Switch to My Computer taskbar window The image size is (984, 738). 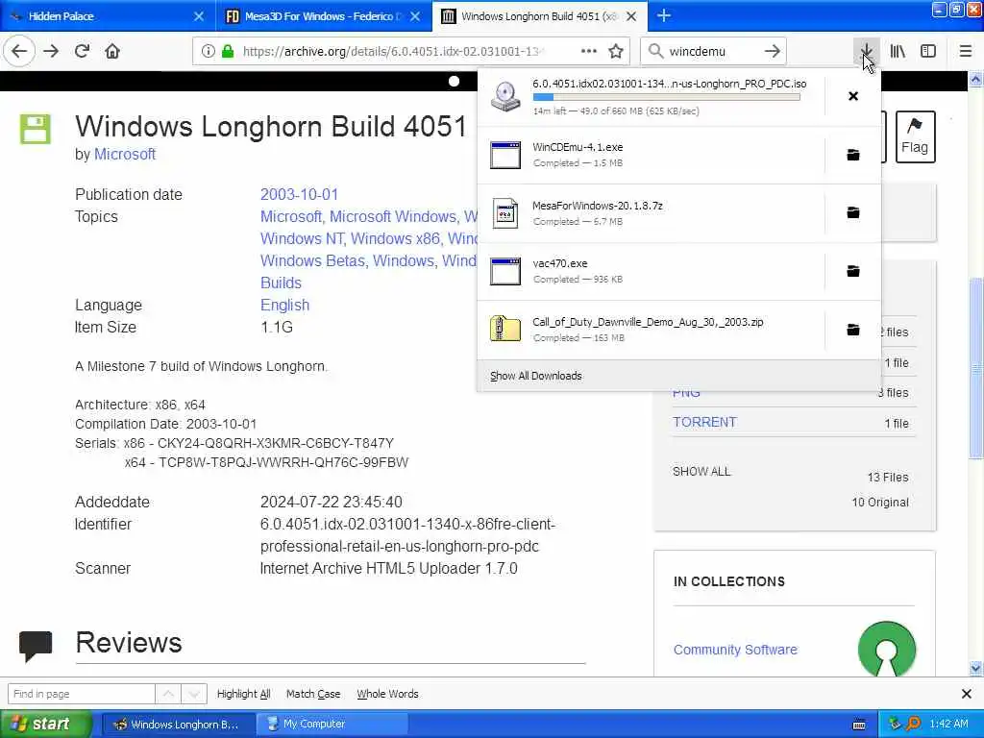pyautogui.click(x=332, y=724)
